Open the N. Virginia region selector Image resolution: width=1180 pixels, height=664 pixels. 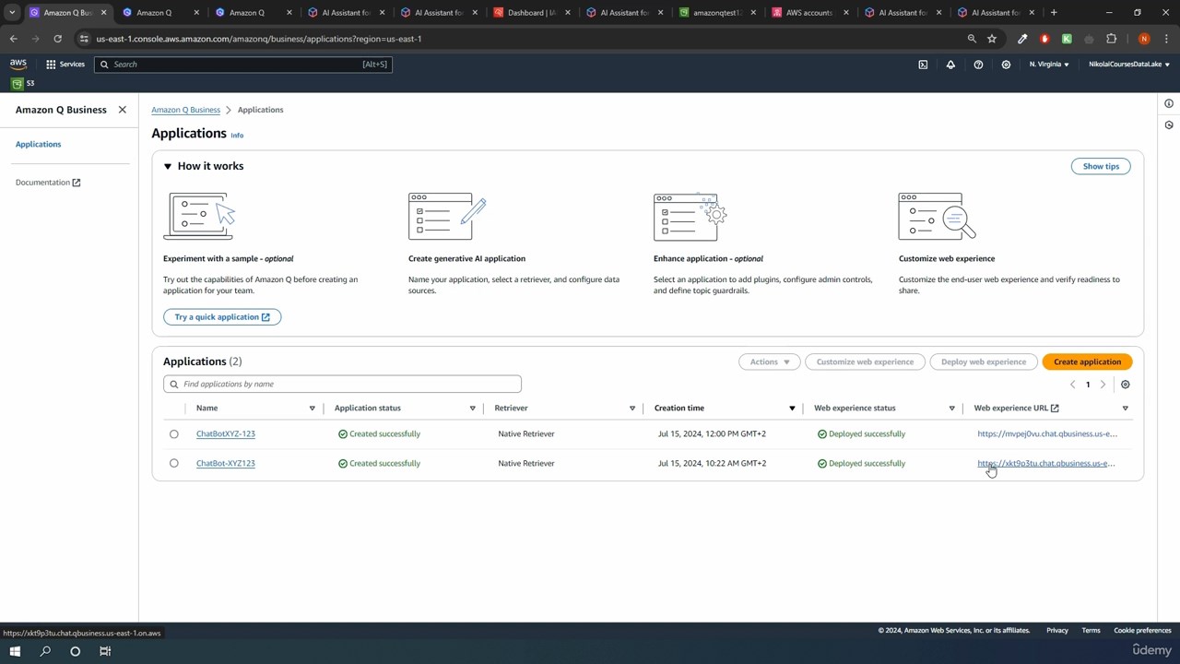[1049, 65]
